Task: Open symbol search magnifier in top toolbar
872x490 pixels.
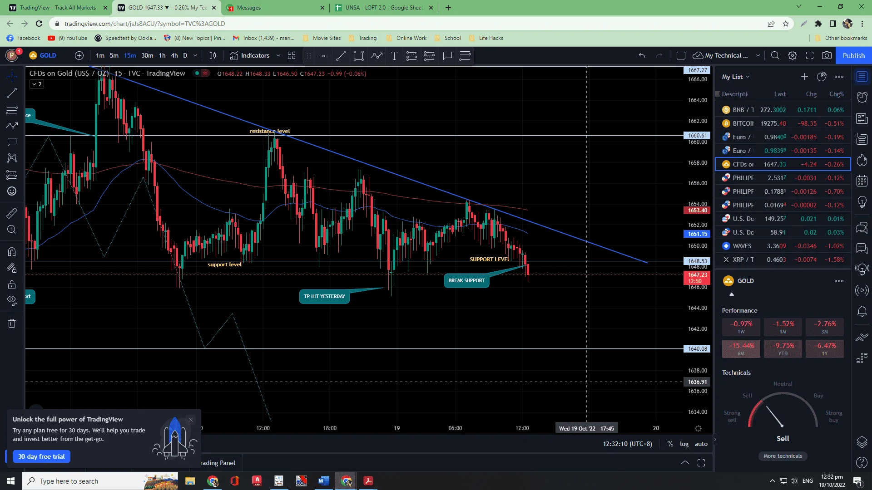Action: (775, 55)
